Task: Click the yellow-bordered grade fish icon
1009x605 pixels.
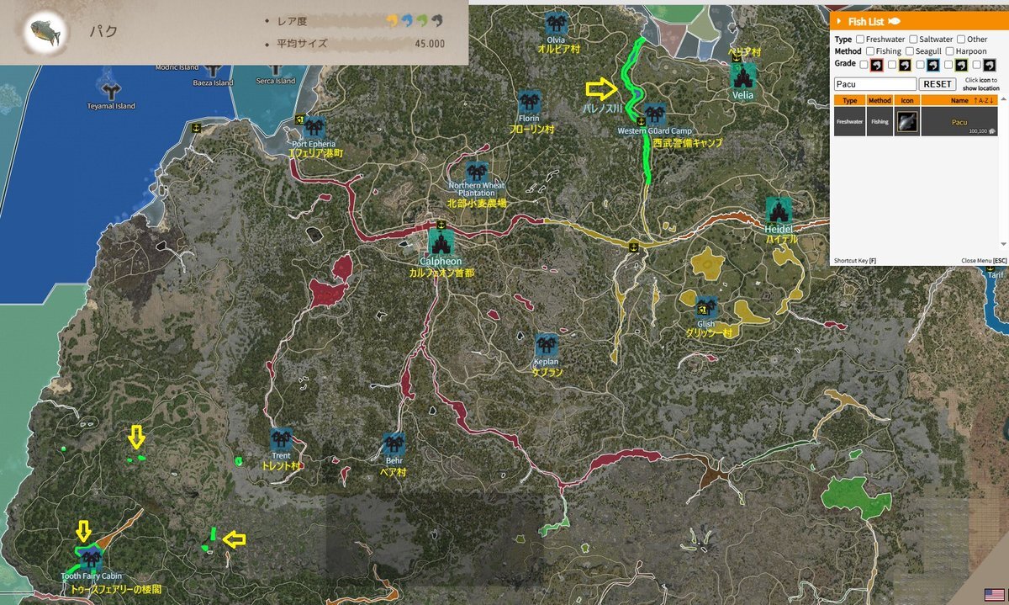Action: (x=905, y=64)
